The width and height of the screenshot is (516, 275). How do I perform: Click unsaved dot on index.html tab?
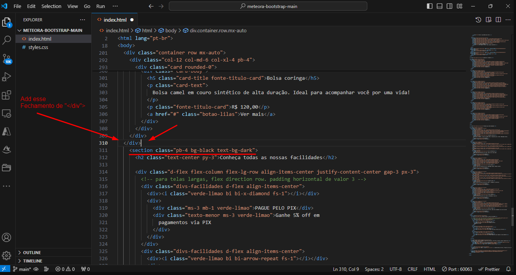click(x=132, y=20)
